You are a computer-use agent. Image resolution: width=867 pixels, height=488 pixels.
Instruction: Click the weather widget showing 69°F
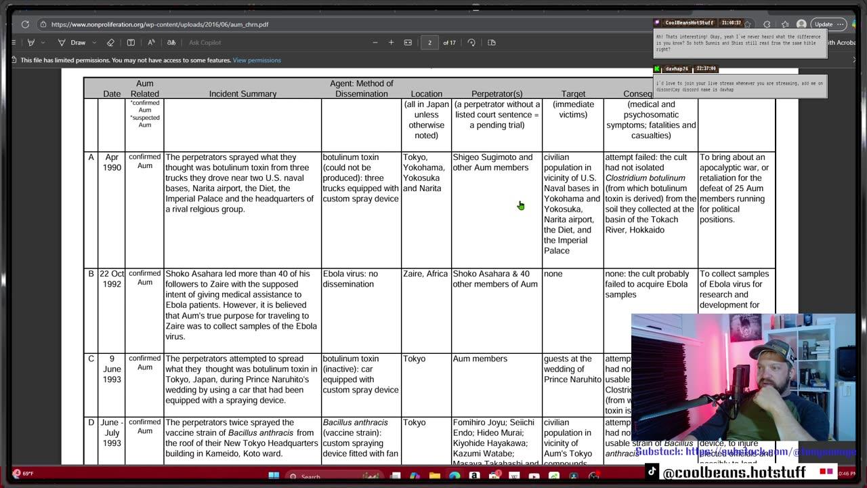point(23,474)
